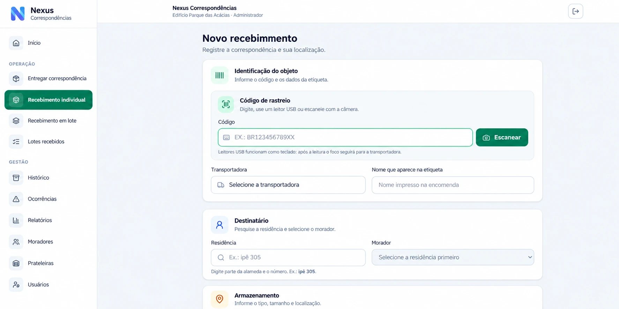Open Entregar correspondência menu item
The height and width of the screenshot is (309, 619).
tap(49, 78)
